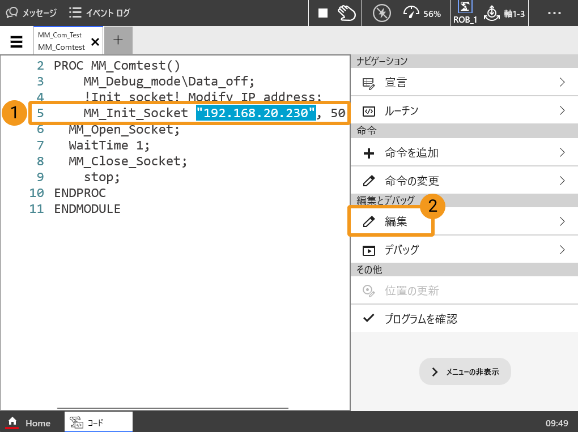Stop program execution with the stop square

(x=323, y=13)
